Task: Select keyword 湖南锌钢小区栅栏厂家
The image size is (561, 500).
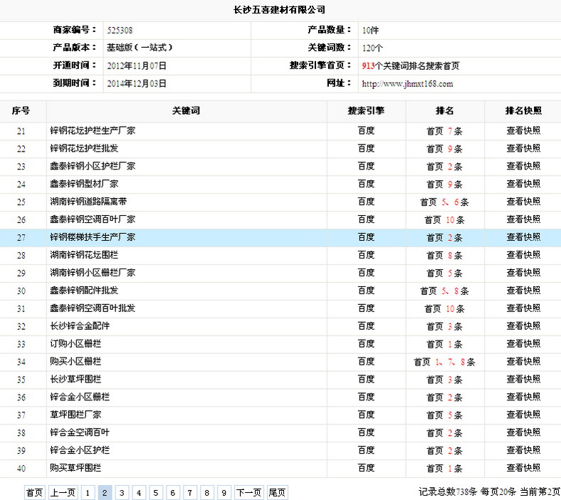Action: (93, 273)
